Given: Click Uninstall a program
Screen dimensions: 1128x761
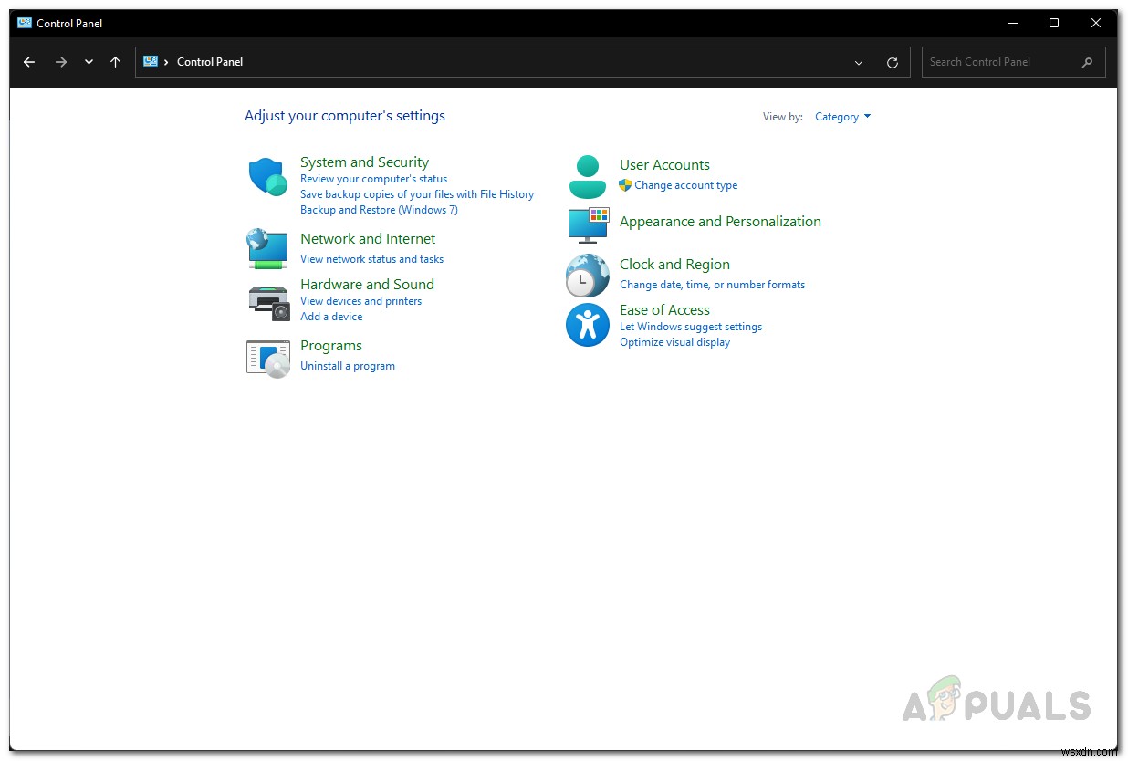Looking at the screenshot, I should 348,365.
